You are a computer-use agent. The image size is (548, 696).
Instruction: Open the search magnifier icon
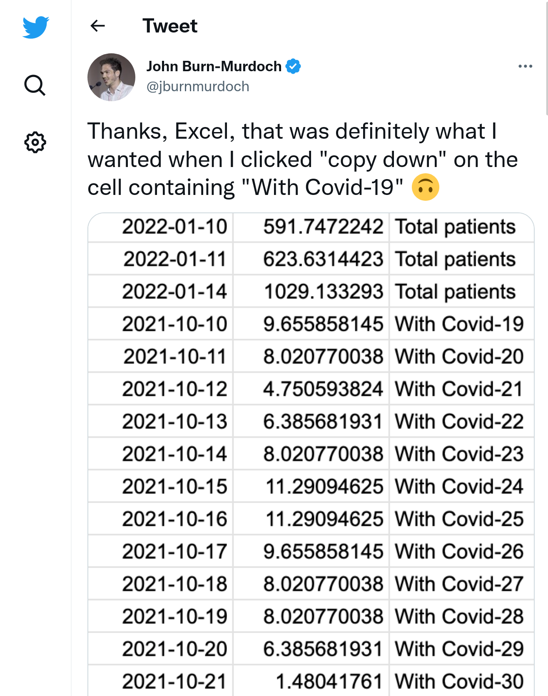click(35, 85)
